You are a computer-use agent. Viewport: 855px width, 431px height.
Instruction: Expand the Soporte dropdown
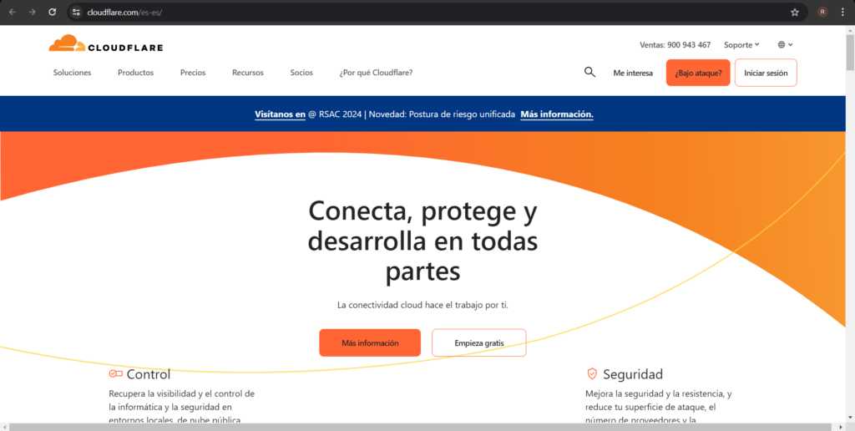[741, 45]
